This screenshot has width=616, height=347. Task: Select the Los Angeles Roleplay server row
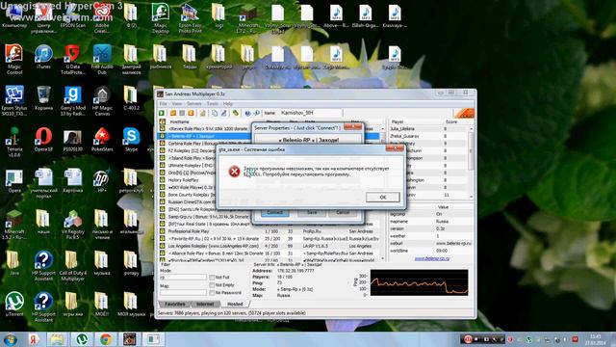tap(269, 246)
